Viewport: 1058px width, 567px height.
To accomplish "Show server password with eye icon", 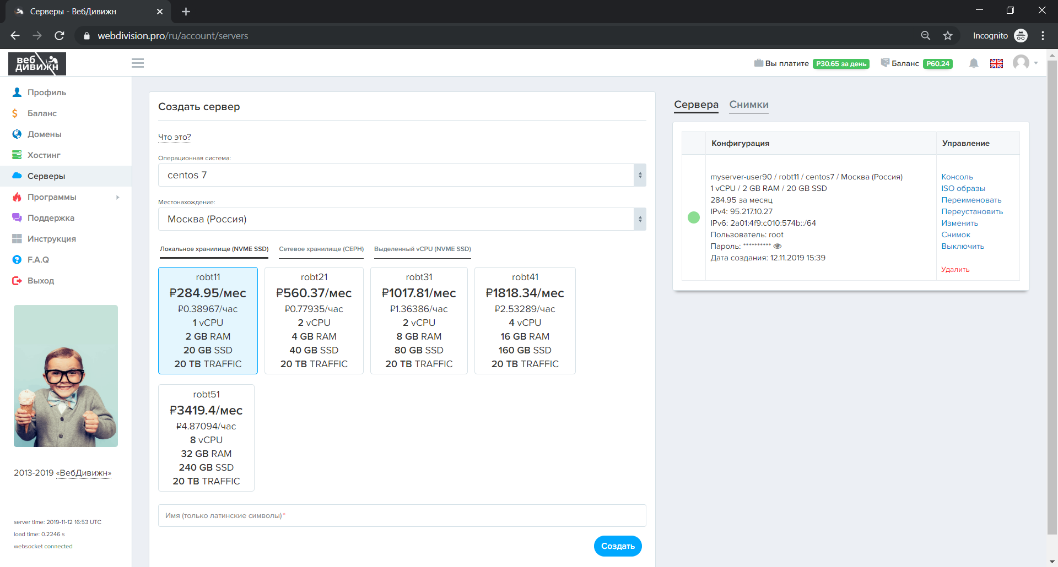I will (778, 246).
